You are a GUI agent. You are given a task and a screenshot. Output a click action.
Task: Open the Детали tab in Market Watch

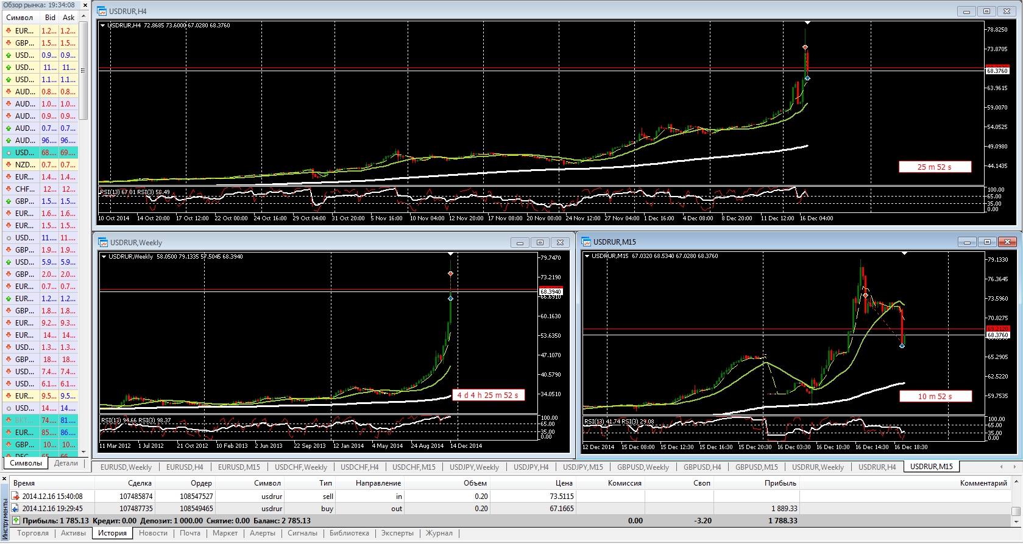pyautogui.click(x=66, y=463)
